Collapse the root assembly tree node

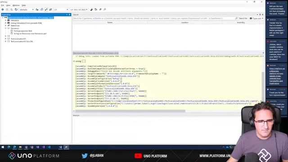3,18
